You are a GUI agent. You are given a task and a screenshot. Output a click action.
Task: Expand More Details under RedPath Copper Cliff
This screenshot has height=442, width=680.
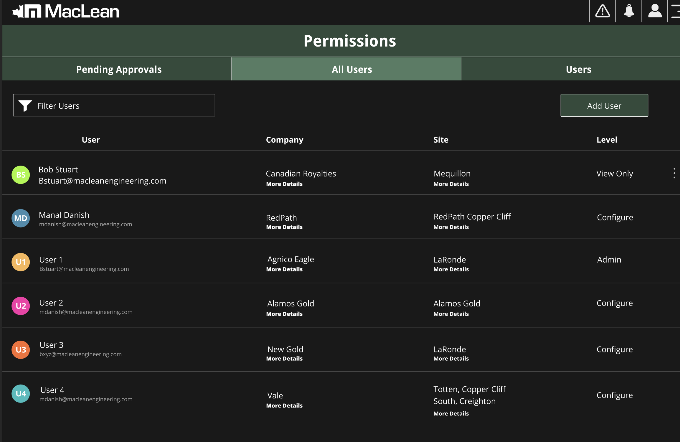click(x=451, y=227)
